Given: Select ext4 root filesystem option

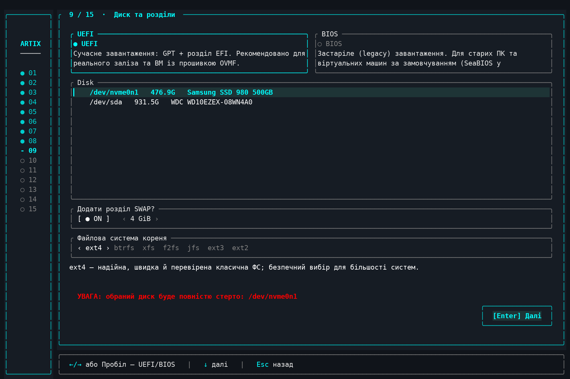Looking at the screenshot, I should (94, 248).
